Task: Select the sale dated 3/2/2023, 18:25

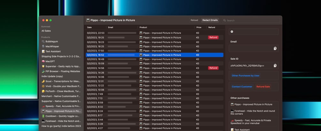Action: pyautogui.click(x=155, y=47)
